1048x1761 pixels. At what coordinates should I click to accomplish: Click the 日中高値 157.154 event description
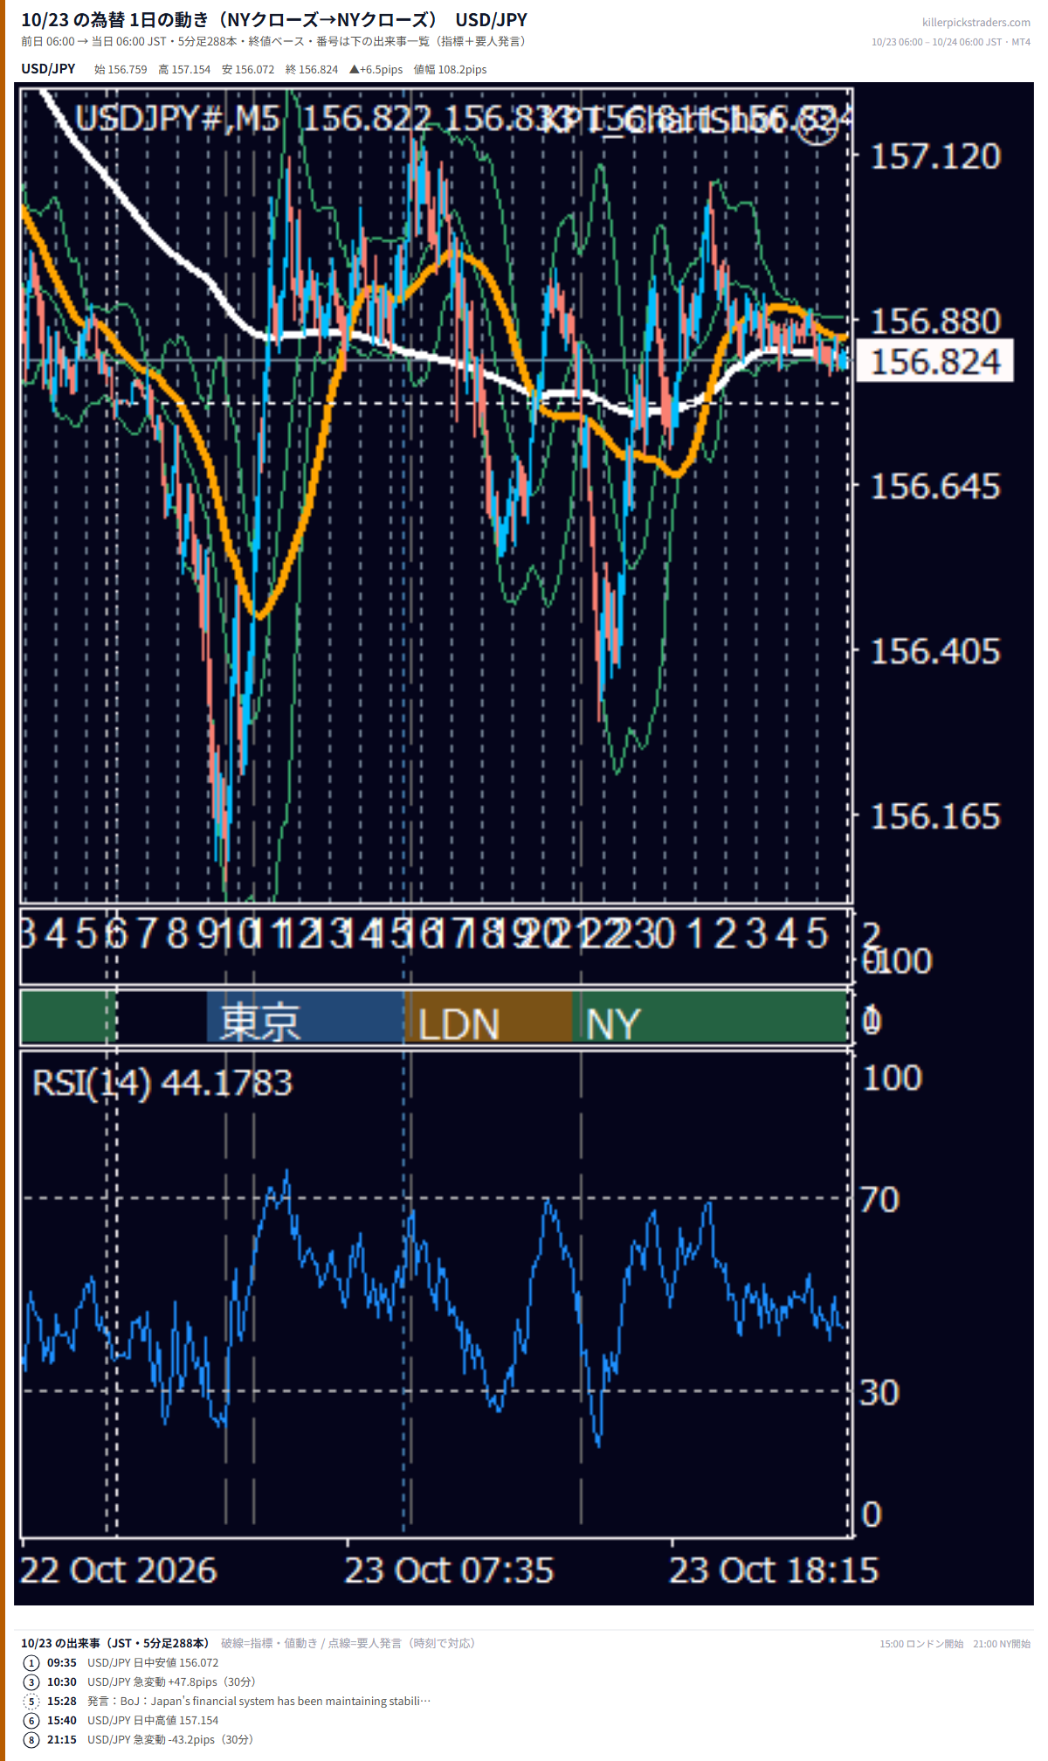tap(153, 1720)
